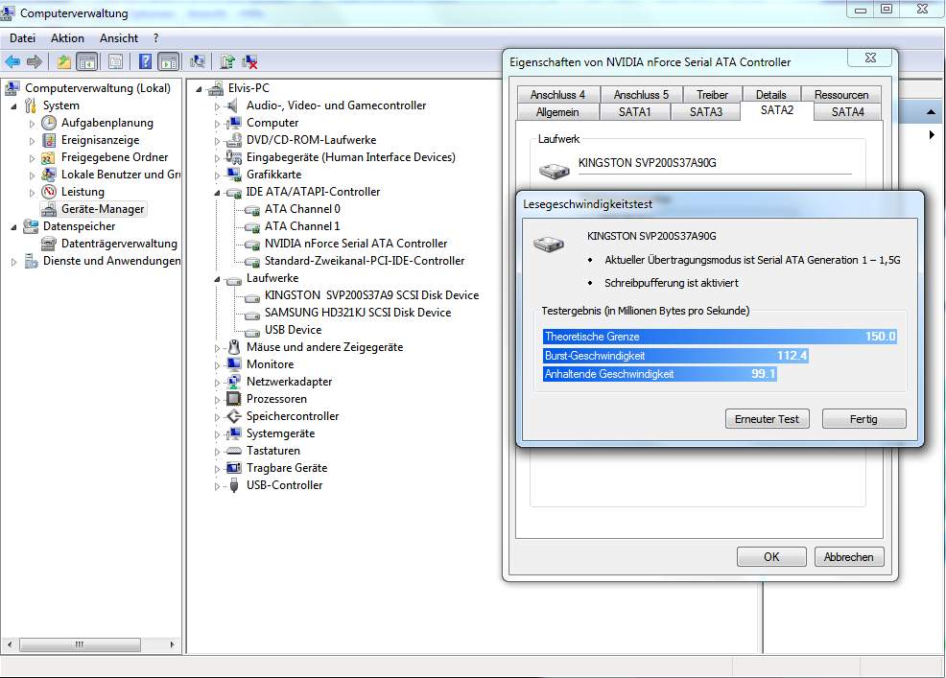Click Scan for hardware changes toolbar icon
946x678 pixels.
[x=198, y=61]
